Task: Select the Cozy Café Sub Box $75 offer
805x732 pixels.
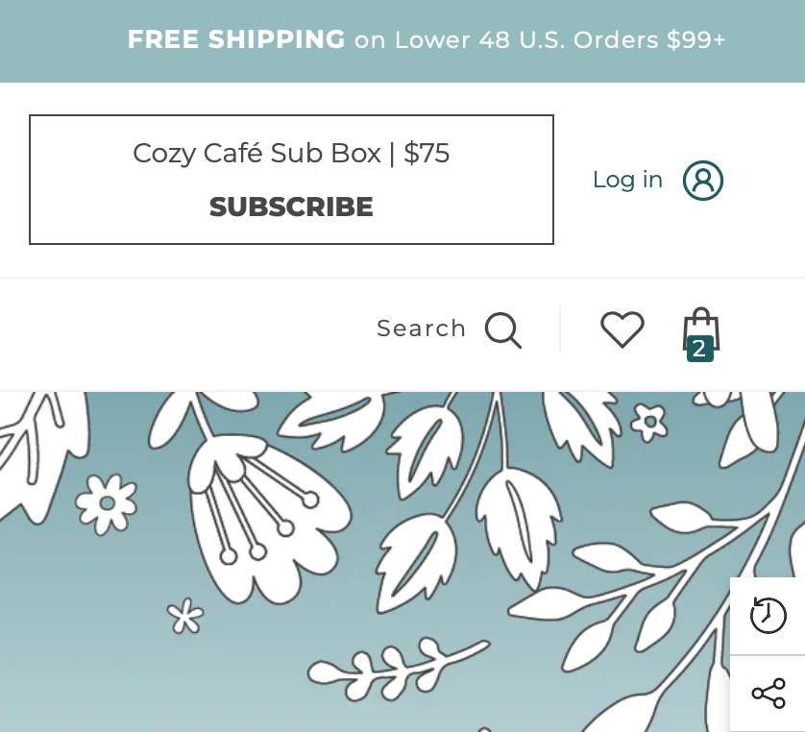Action: [x=291, y=179]
